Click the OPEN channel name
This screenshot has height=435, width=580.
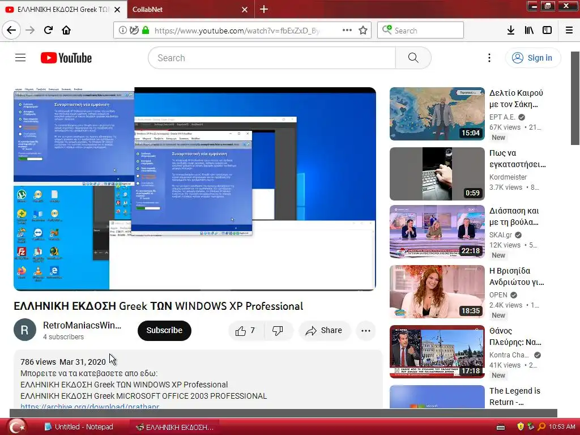pyautogui.click(x=498, y=295)
